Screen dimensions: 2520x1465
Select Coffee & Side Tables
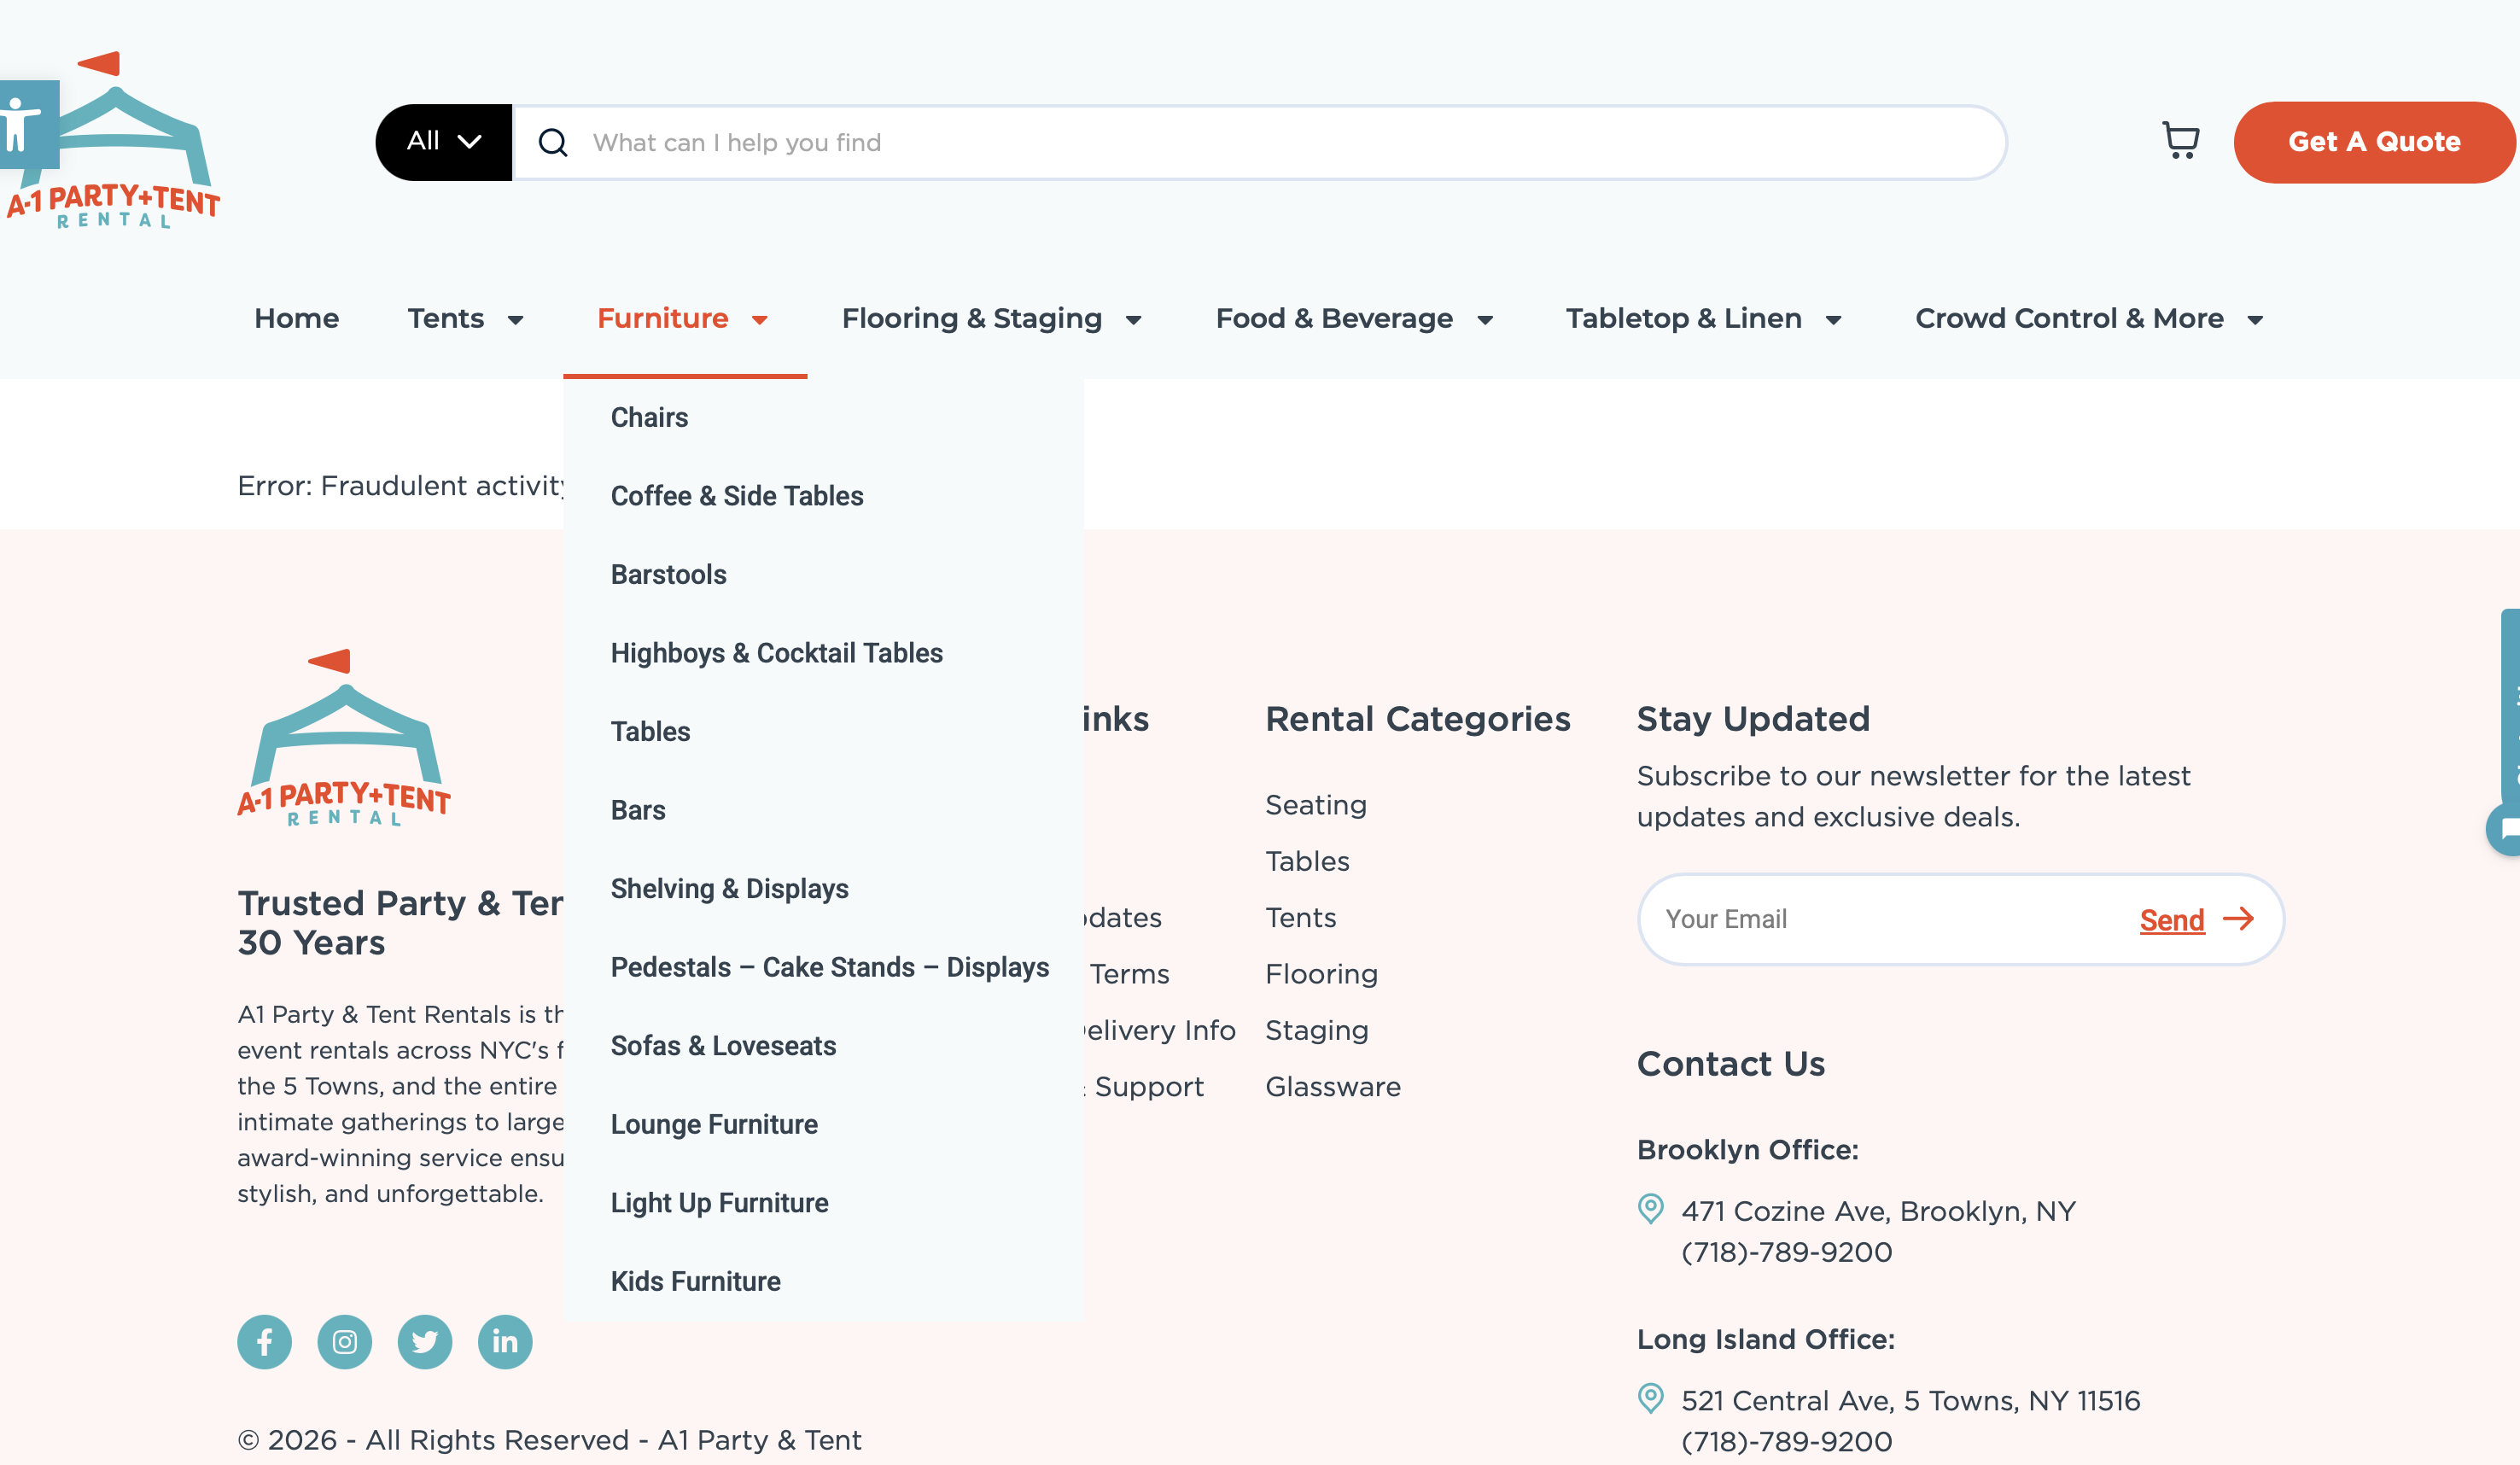(x=737, y=496)
